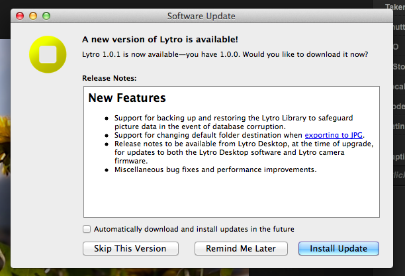Screen dimensions: 405x276
Task: Click the Lytro 1.0.1 now available message
Action: tap(225, 54)
